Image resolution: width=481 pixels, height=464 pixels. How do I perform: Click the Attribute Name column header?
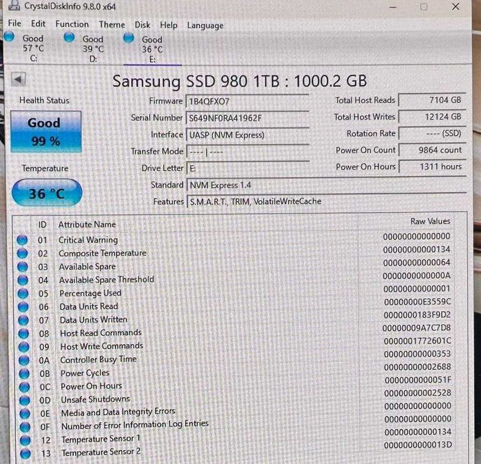pyautogui.click(x=87, y=225)
